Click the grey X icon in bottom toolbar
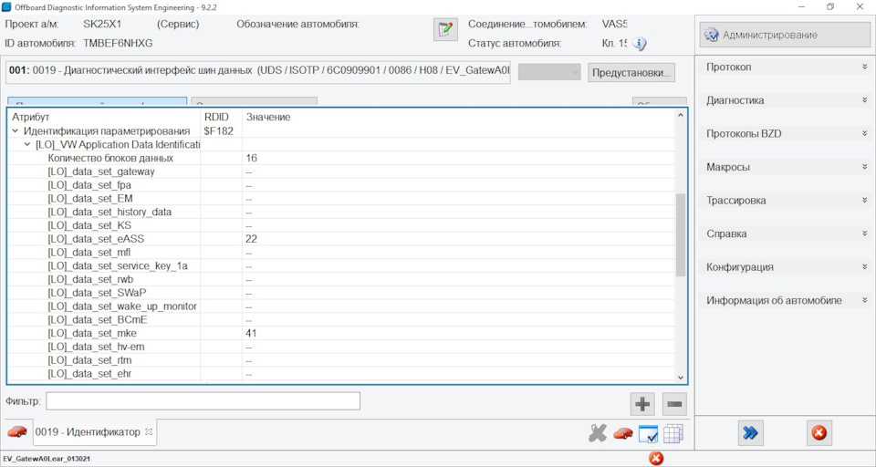Screen dimensions: 876x467 coord(598,433)
